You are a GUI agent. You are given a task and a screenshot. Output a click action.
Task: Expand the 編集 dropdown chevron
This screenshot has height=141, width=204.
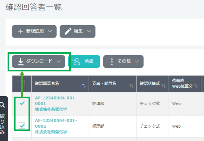[89, 31]
